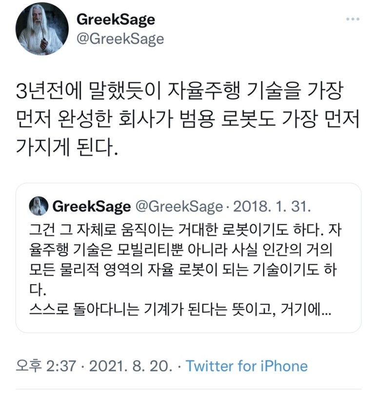Tap the quoted line starting with 율주행 기술은

click(x=181, y=249)
